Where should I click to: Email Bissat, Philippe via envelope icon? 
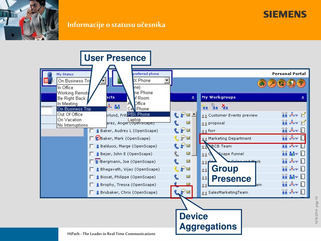pos(188,176)
